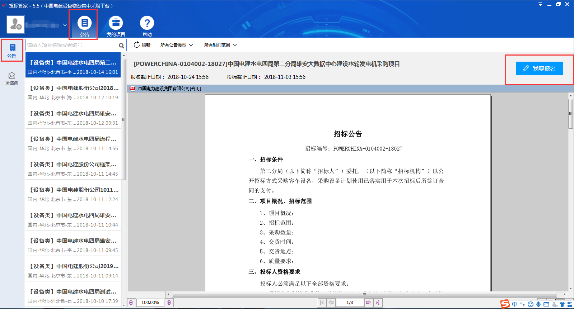Screen dimensions: 574x309
Task: Click the PDF file icon on document tab
Action: click(x=132, y=89)
